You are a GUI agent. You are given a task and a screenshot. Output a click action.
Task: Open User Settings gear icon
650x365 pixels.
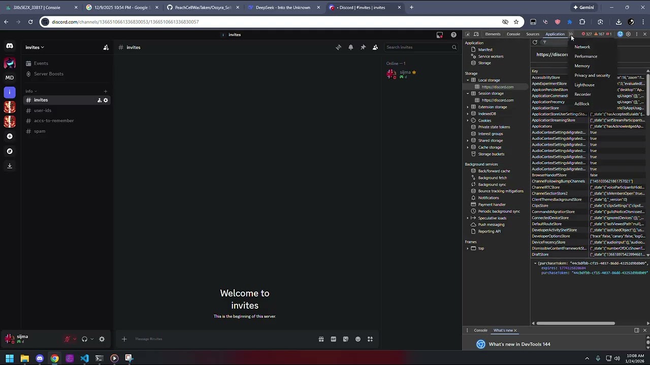tap(102, 339)
